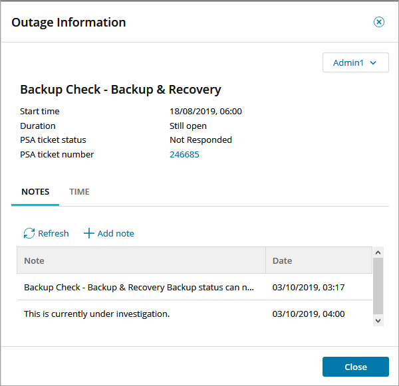Click the Refresh text label
The image size is (399, 386).
pyautogui.click(x=53, y=233)
